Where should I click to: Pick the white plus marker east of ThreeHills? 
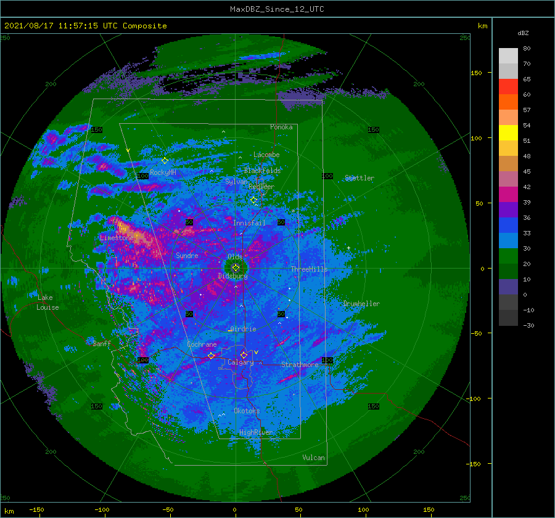point(348,248)
